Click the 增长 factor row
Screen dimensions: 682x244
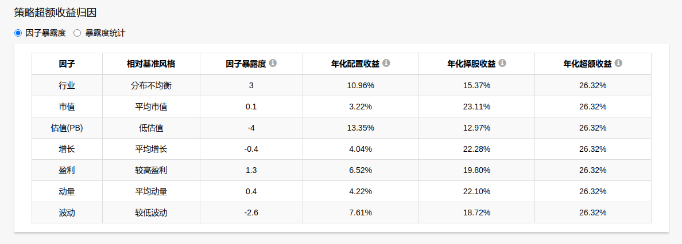coord(67,149)
